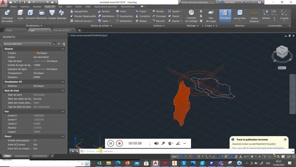This screenshot has width=296, height=167.
Task: Toggle the webcam in the recorder toolbar
Action: click(x=170, y=143)
